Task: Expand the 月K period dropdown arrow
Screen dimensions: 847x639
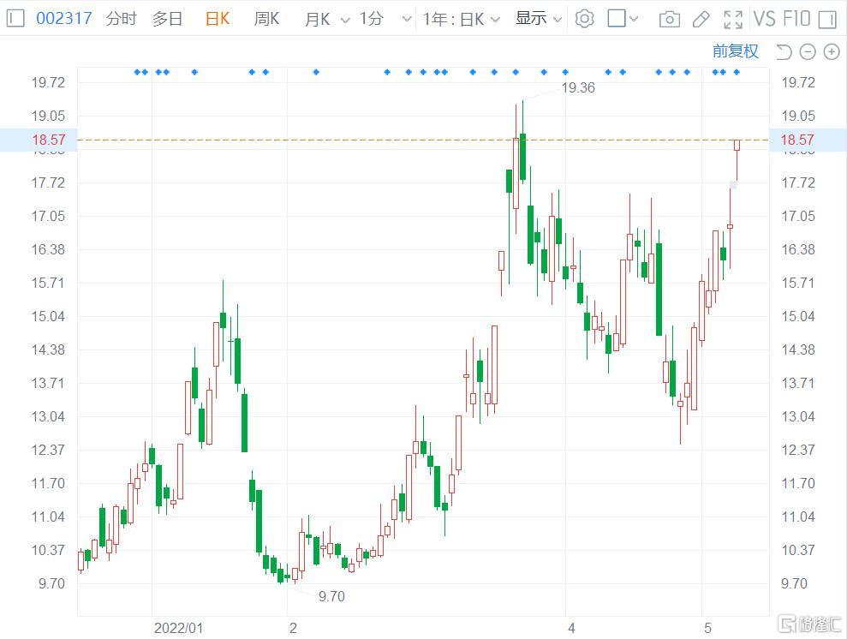Action: 344,20
